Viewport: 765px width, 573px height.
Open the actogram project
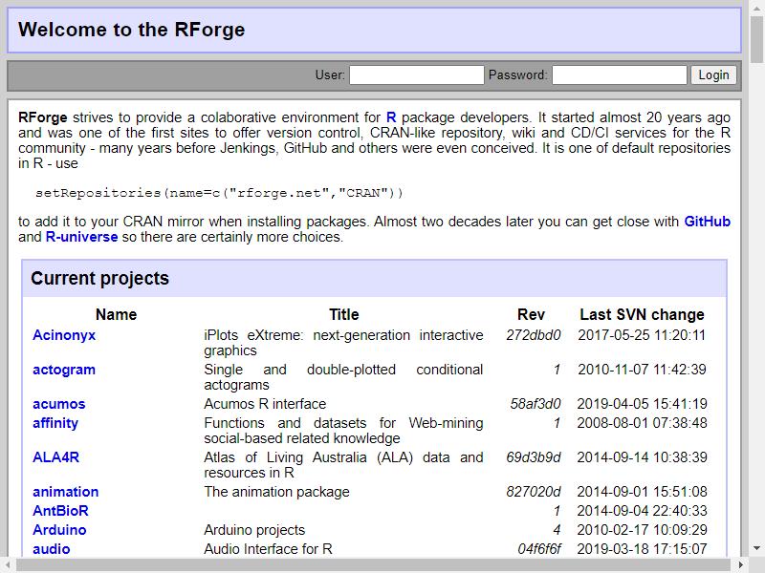(64, 370)
